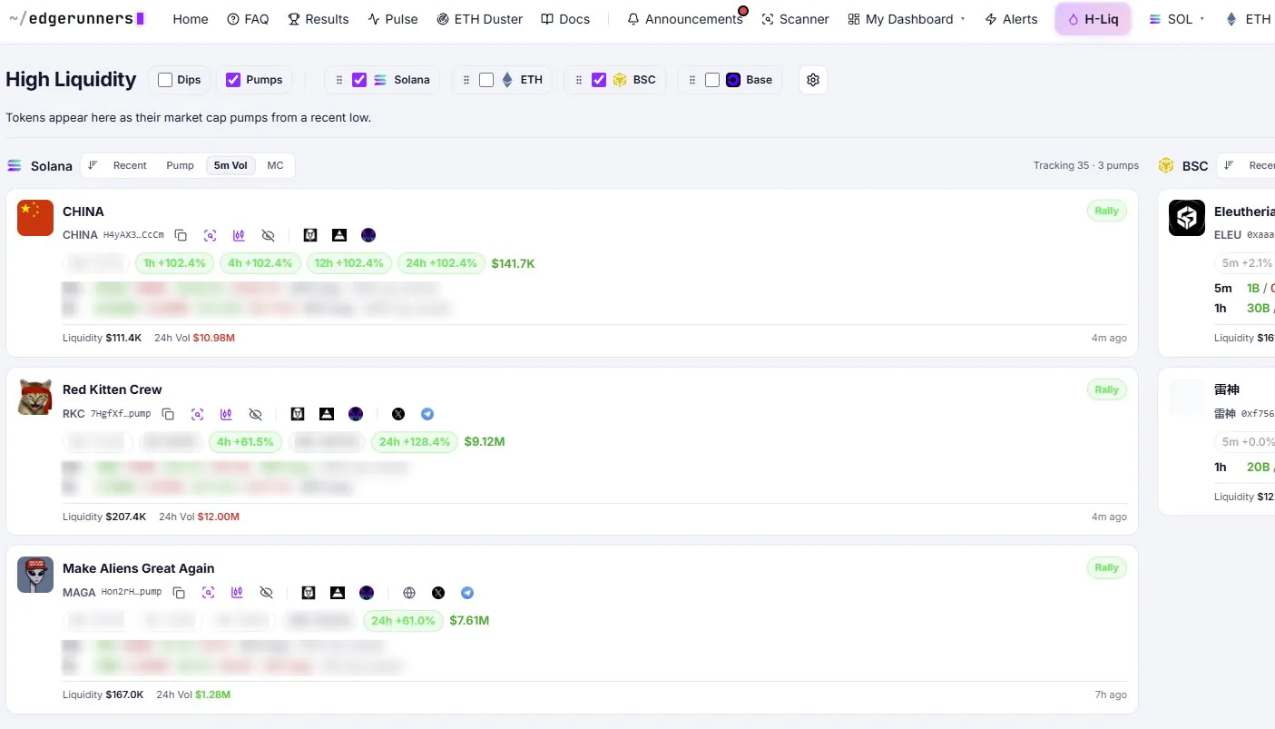The image size is (1275, 729).
Task: Click the CHINA 24h Vol $10.98M value
Action: 214,338
